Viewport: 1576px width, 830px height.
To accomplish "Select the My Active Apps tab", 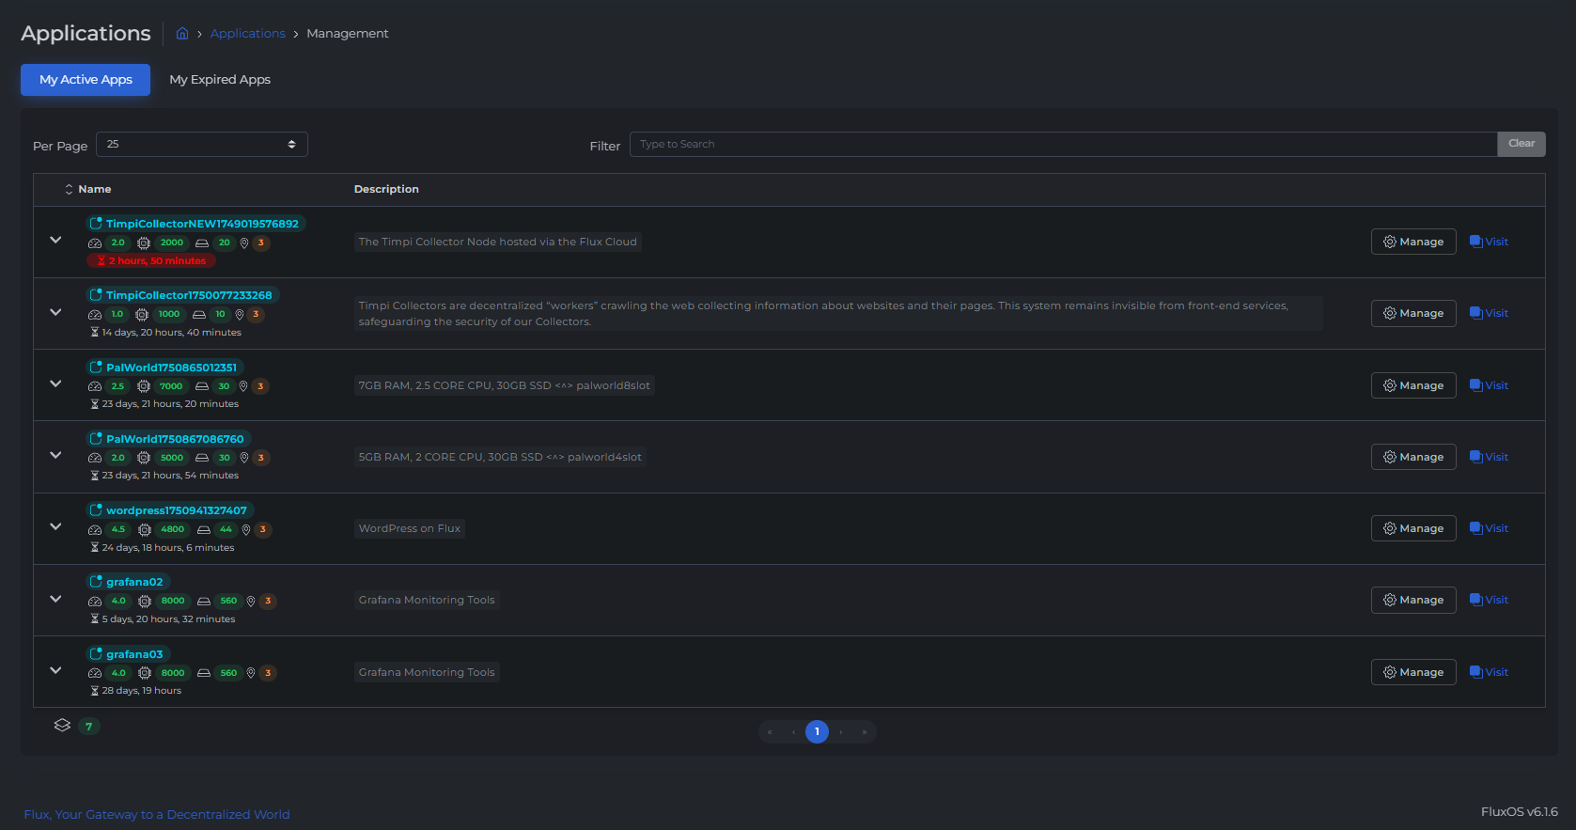I will click(86, 80).
